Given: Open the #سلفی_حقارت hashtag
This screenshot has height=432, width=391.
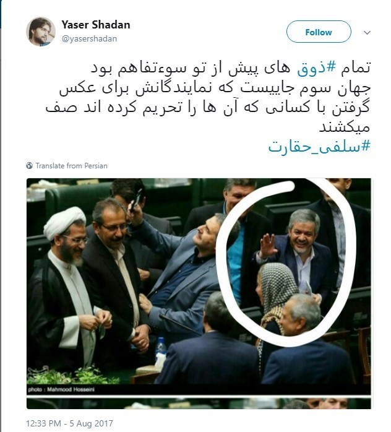Looking at the screenshot, I should pos(319,146).
